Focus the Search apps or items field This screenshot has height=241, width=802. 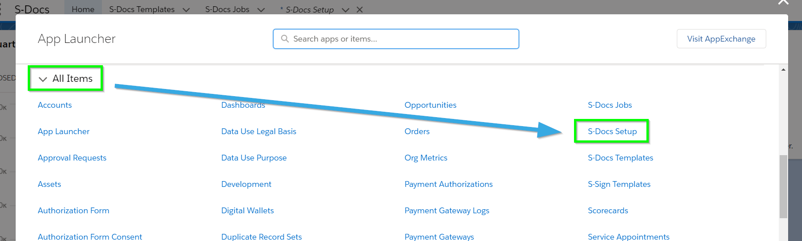396,39
